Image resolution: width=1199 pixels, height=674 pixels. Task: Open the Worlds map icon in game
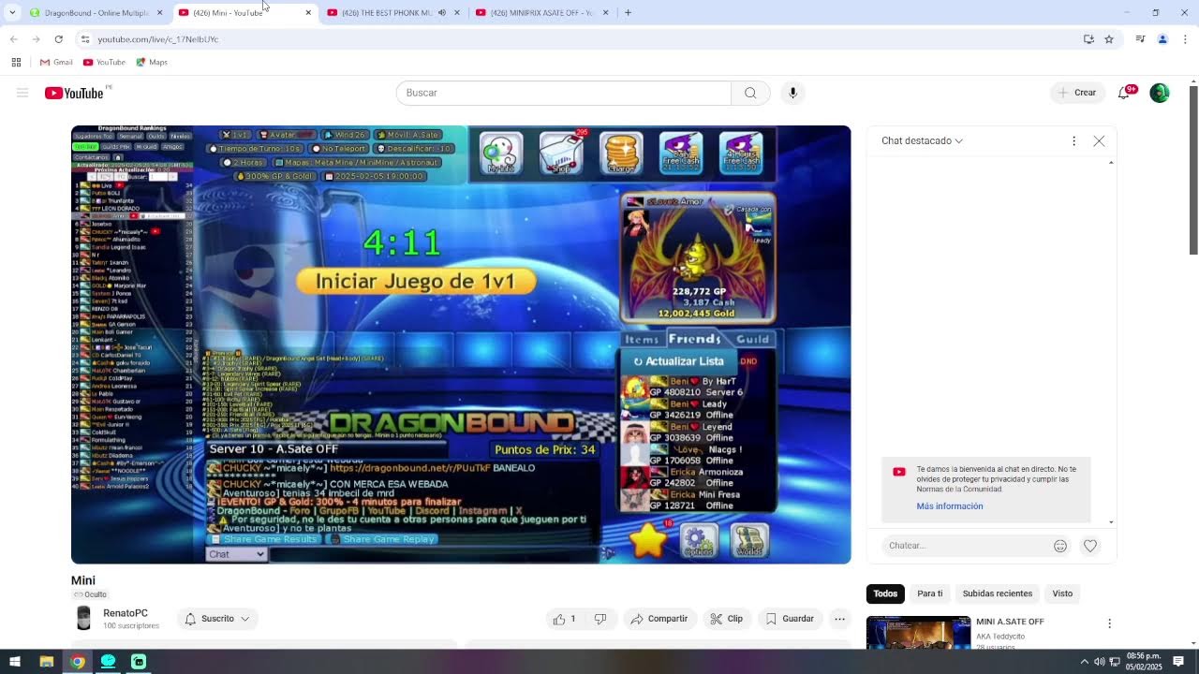749,540
